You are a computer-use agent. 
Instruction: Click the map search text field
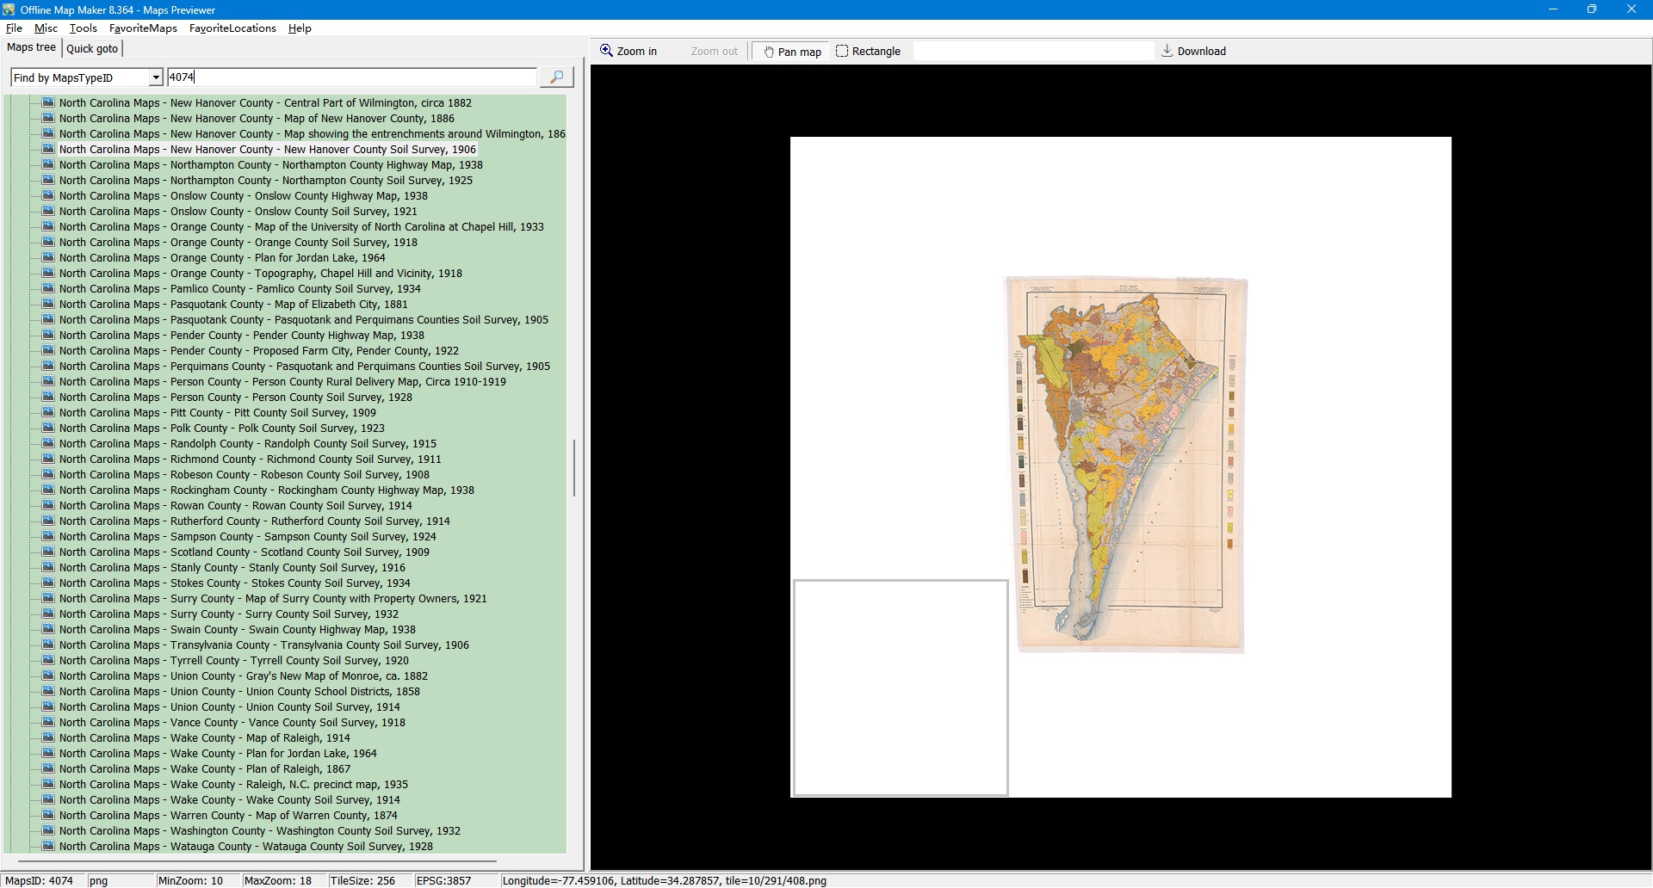351,77
